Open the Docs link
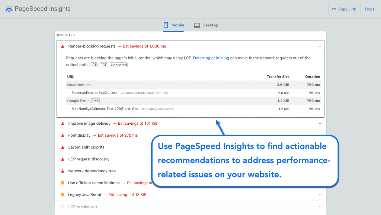This screenshot has width=381, height=215. 369,9
